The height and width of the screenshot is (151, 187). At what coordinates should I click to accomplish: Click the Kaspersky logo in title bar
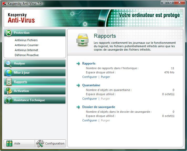[x=4, y=3]
